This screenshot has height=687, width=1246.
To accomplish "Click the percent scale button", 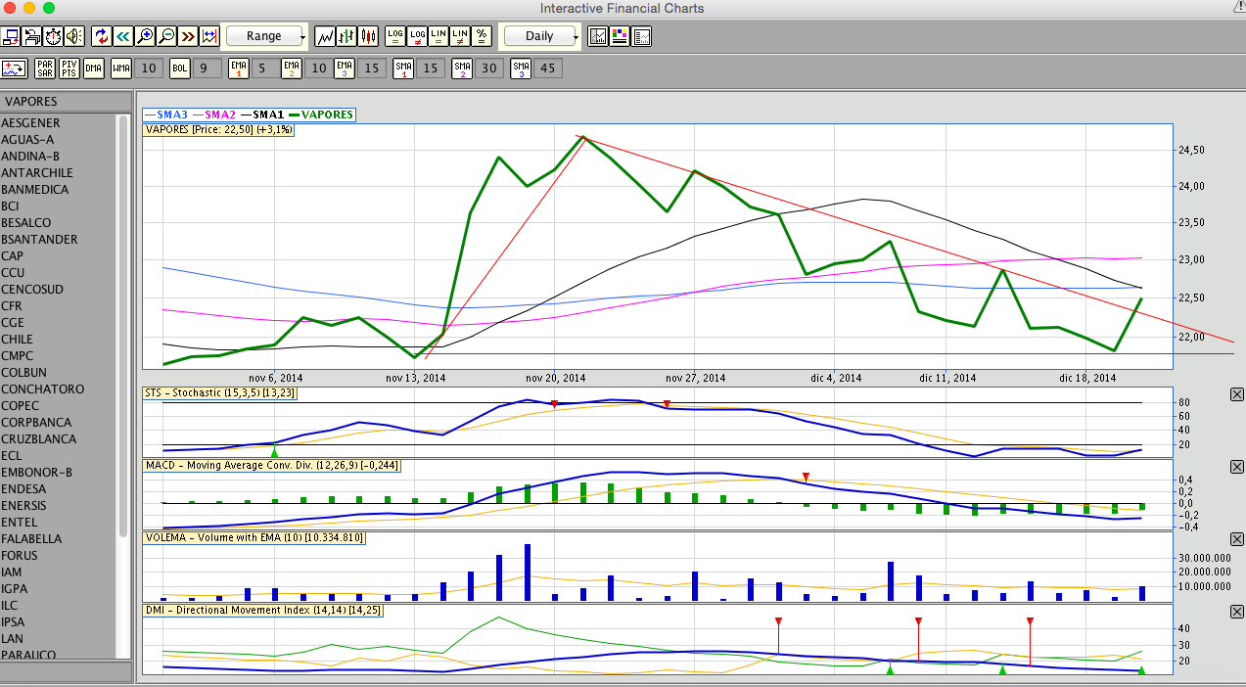I will click(x=482, y=36).
